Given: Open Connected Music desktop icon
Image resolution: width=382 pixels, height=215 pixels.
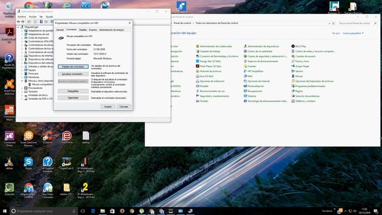Looking at the screenshot, I should click(x=10, y=113).
